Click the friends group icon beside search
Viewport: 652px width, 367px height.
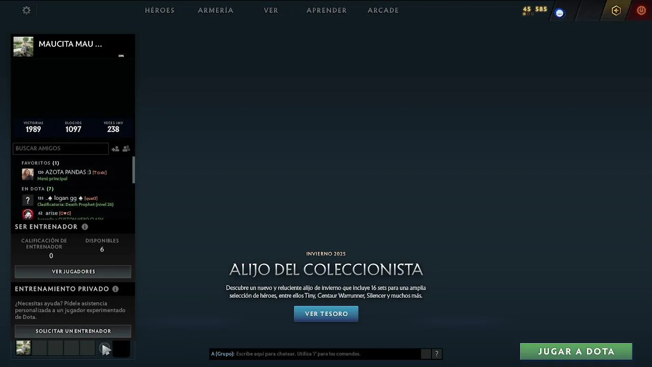pos(126,149)
